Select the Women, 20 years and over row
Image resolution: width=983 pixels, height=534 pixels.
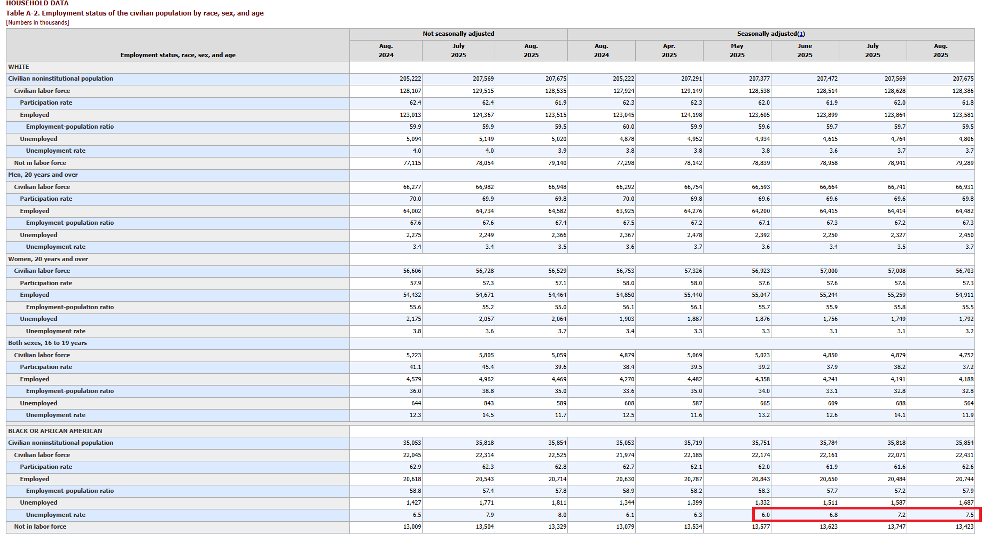pos(48,259)
